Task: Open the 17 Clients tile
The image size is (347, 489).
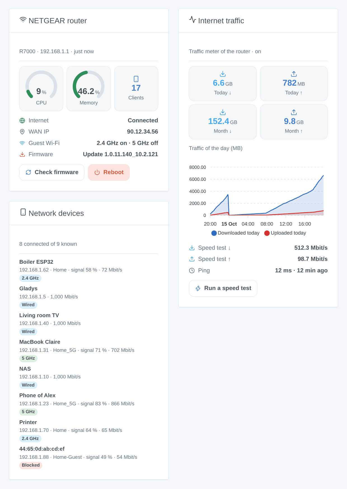Action: point(136,88)
